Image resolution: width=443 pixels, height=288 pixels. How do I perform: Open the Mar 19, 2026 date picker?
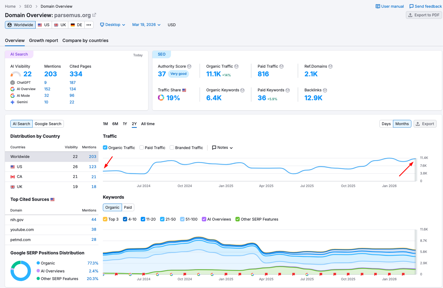146,25
